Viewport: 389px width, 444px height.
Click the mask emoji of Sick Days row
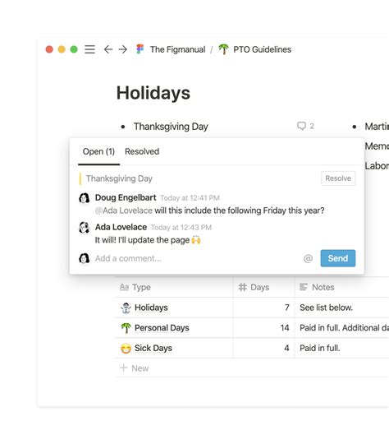click(x=126, y=349)
